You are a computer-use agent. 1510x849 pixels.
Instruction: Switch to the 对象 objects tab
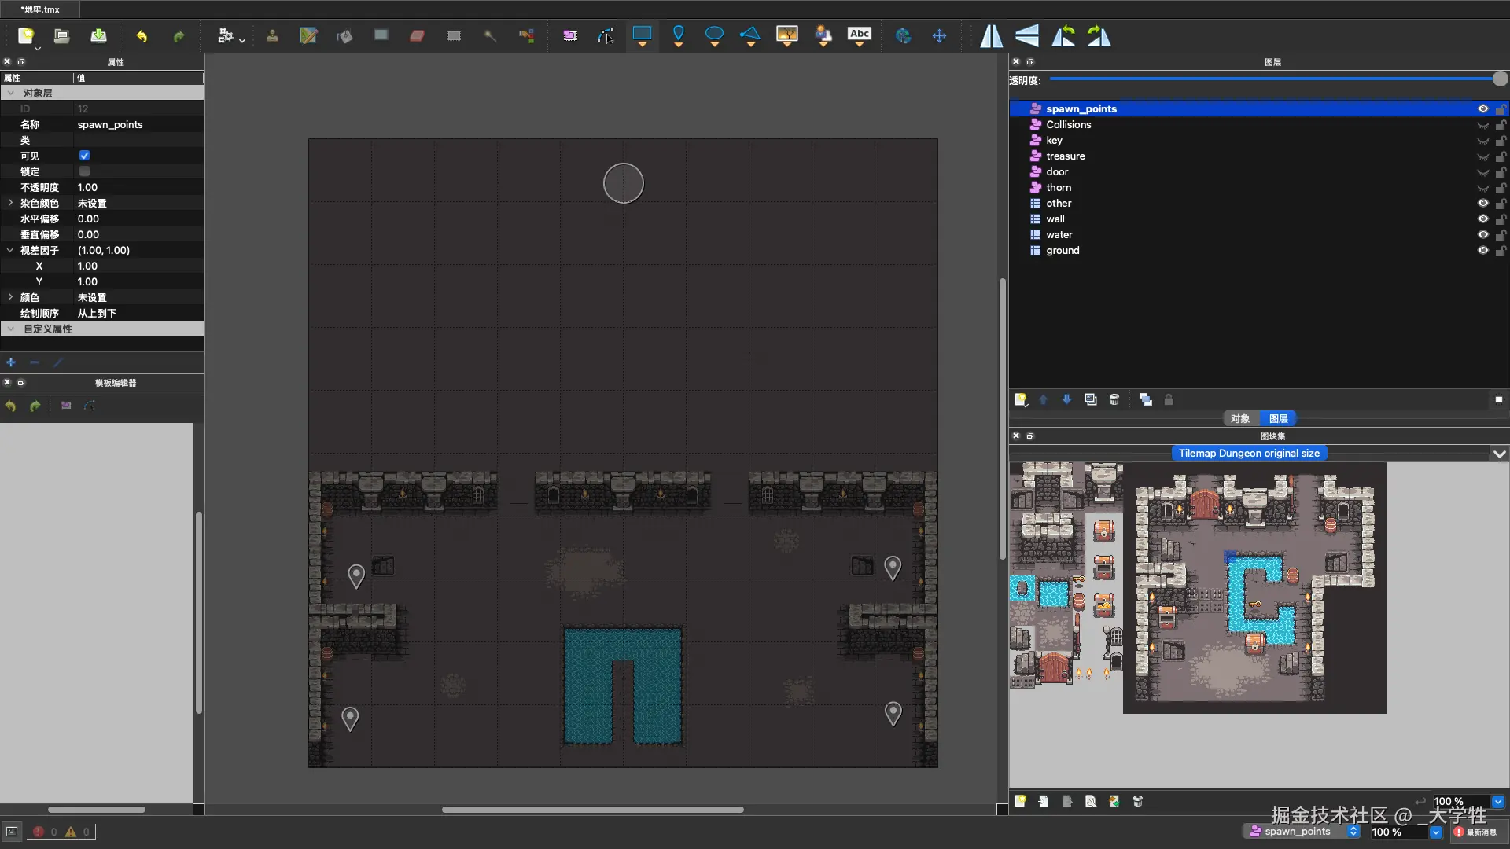click(x=1240, y=419)
